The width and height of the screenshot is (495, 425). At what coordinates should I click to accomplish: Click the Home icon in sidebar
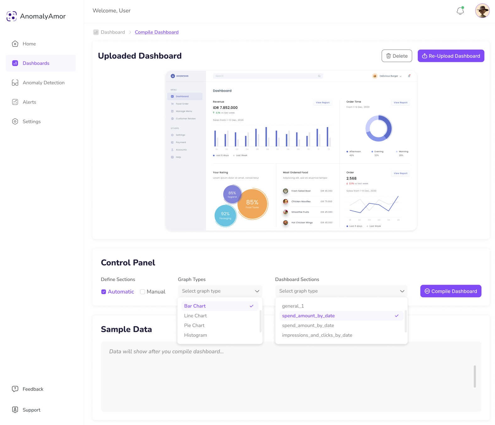15,44
